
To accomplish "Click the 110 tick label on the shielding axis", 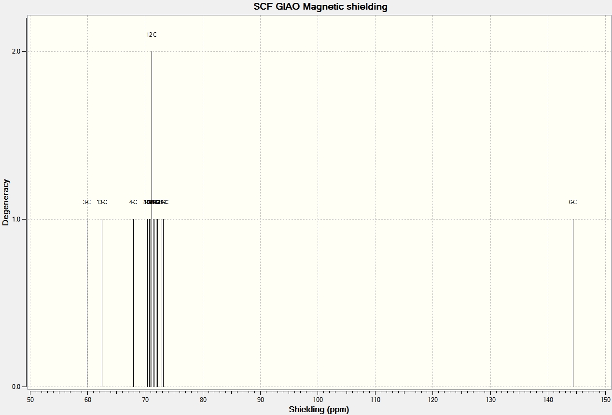I will (375, 401).
